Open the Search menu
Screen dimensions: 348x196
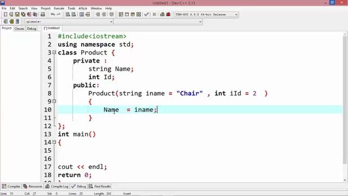[23, 9]
